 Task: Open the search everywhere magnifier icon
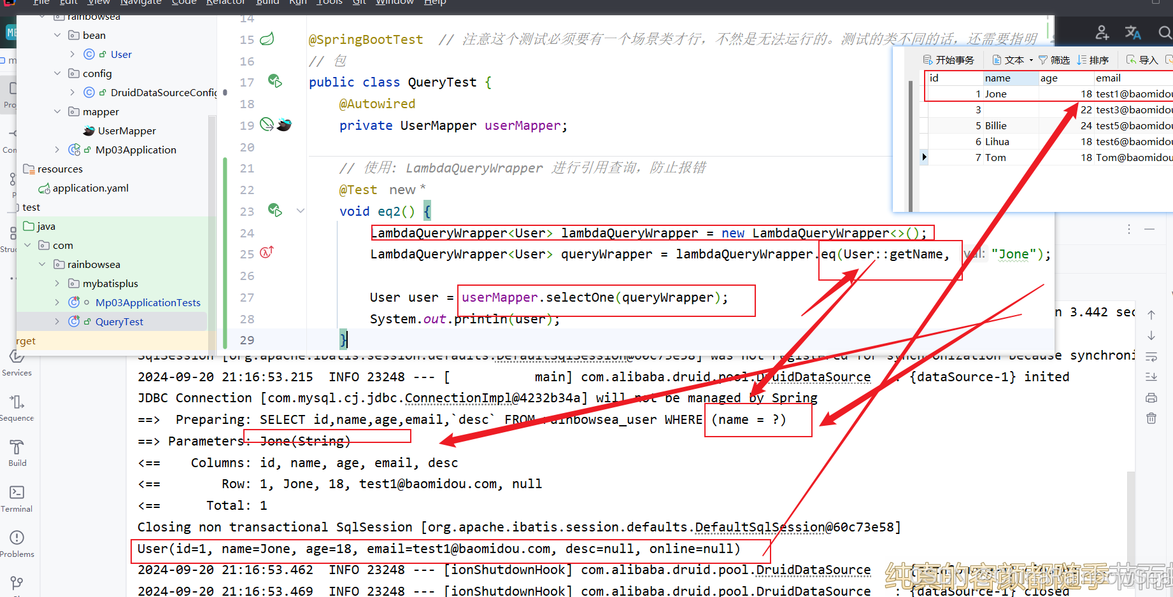(1165, 32)
